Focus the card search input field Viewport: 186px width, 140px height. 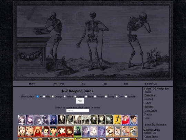click(x=78, y=111)
